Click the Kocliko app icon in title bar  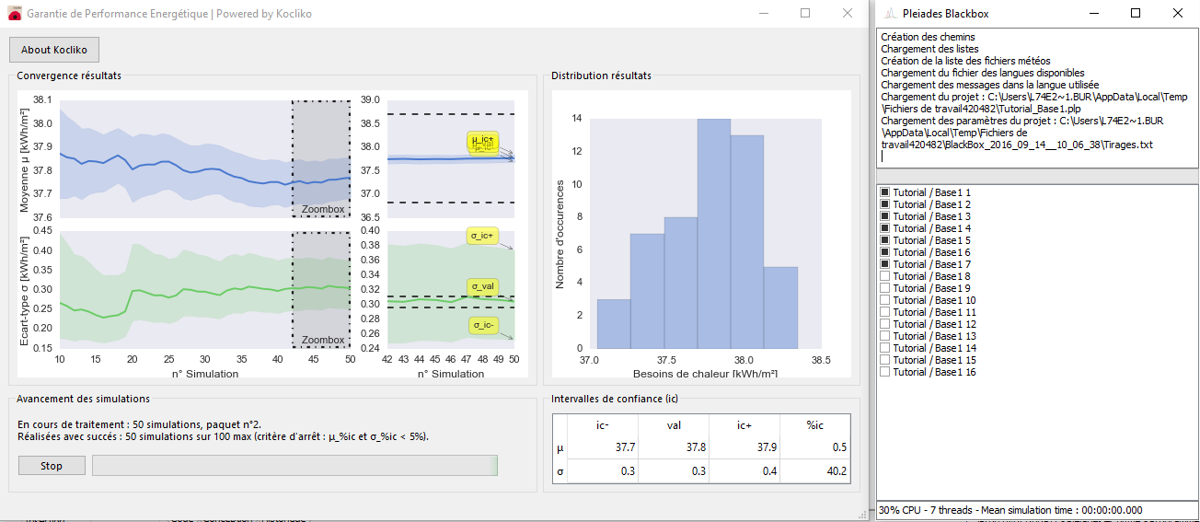(x=14, y=14)
